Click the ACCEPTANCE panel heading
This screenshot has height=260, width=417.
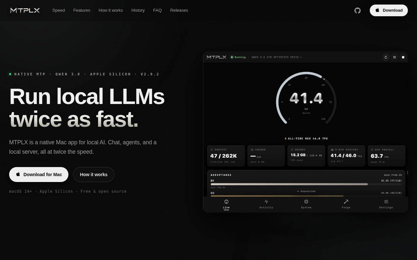pos(221,175)
